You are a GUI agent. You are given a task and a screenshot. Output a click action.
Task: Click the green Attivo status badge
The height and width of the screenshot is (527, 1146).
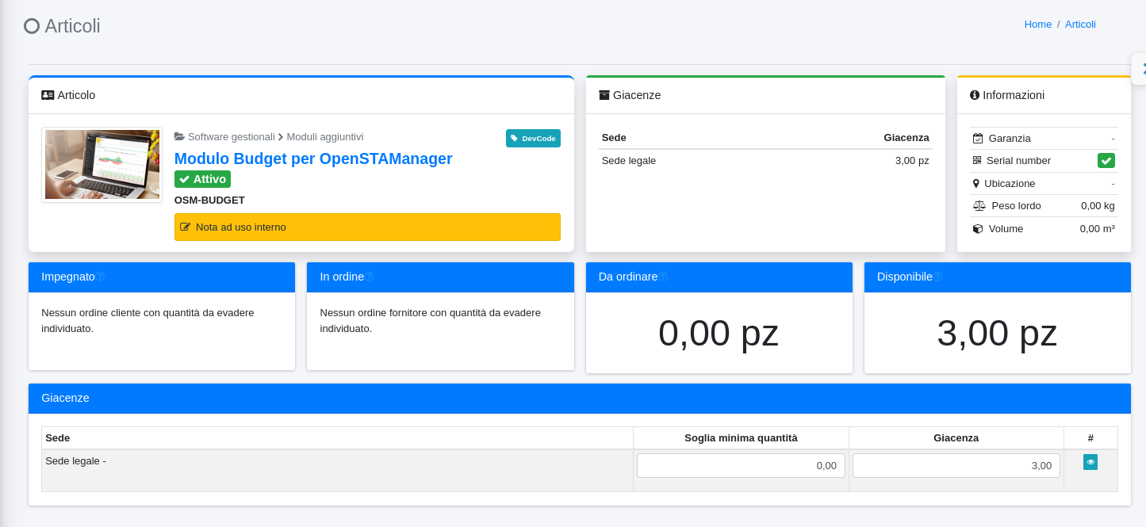click(202, 179)
